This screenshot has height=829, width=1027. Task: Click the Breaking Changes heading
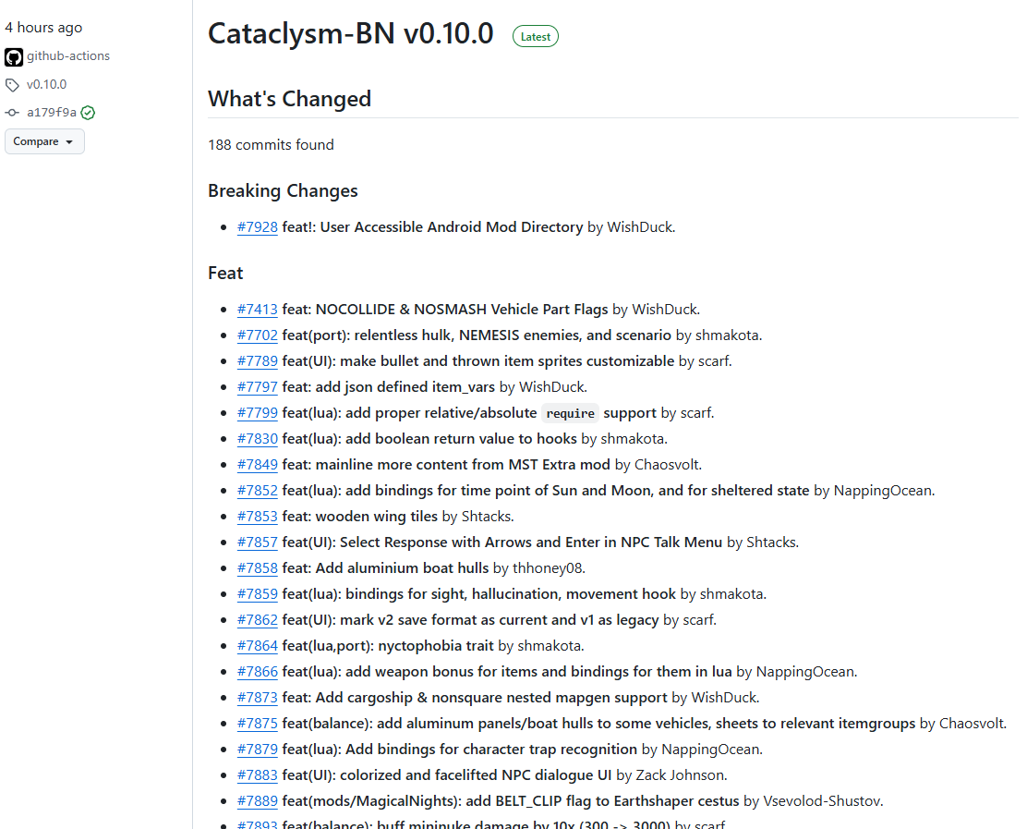pos(283,190)
